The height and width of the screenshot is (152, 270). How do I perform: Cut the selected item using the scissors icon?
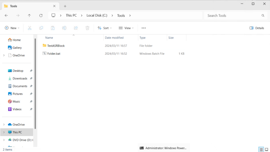point(30,28)
